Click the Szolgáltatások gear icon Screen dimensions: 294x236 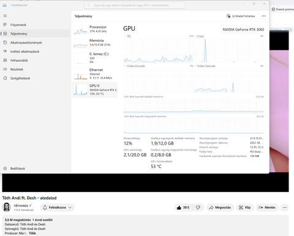(x=5, y=78)
